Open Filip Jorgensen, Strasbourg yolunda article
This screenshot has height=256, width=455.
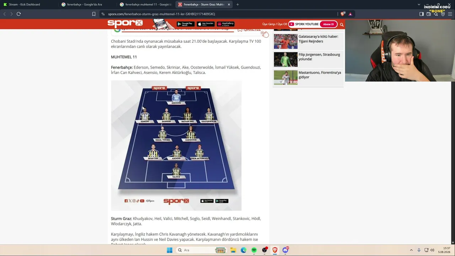[320, 57]
